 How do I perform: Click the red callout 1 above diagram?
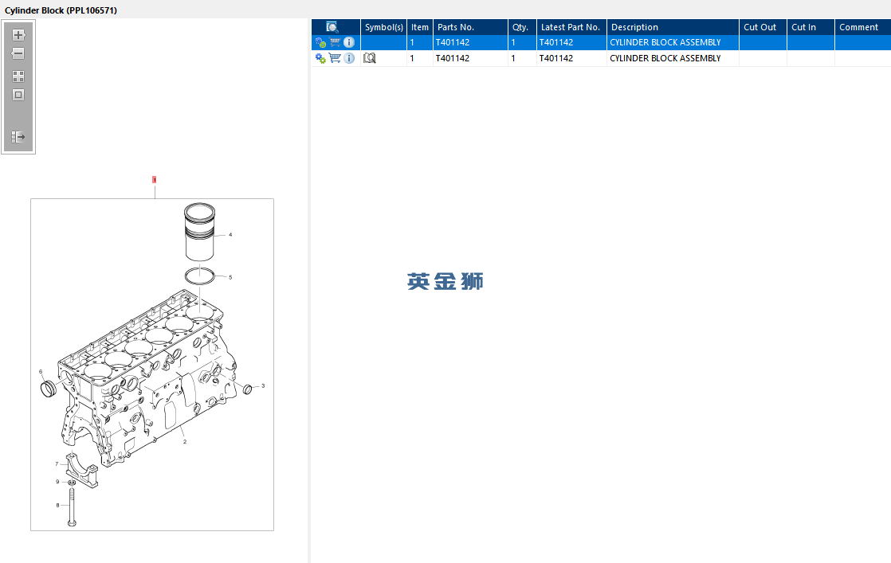coord(154,179)
